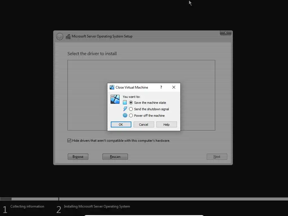288x216 pixels.
Task: Click the save state memory-chip icon
Action: [x=125, y=102]
